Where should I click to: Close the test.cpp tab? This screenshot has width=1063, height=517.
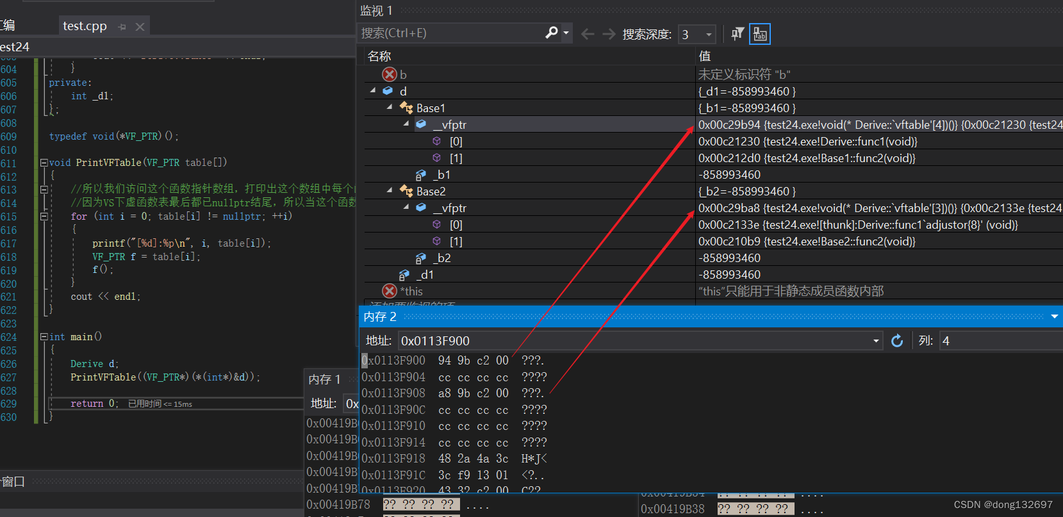[x=140, y=27]
